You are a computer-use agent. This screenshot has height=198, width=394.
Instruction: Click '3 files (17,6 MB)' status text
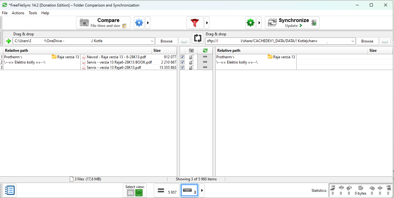coord(88,179)
